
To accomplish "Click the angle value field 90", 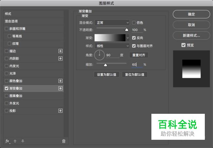I will [112, 55].
